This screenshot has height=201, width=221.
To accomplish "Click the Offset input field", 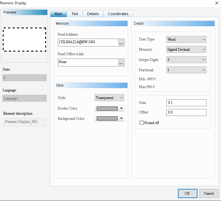I will tap(186, 112).
